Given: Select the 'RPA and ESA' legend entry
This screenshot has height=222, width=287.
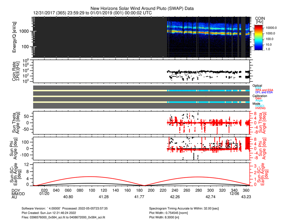Looking at the screenshot, I should coord(264,90).
